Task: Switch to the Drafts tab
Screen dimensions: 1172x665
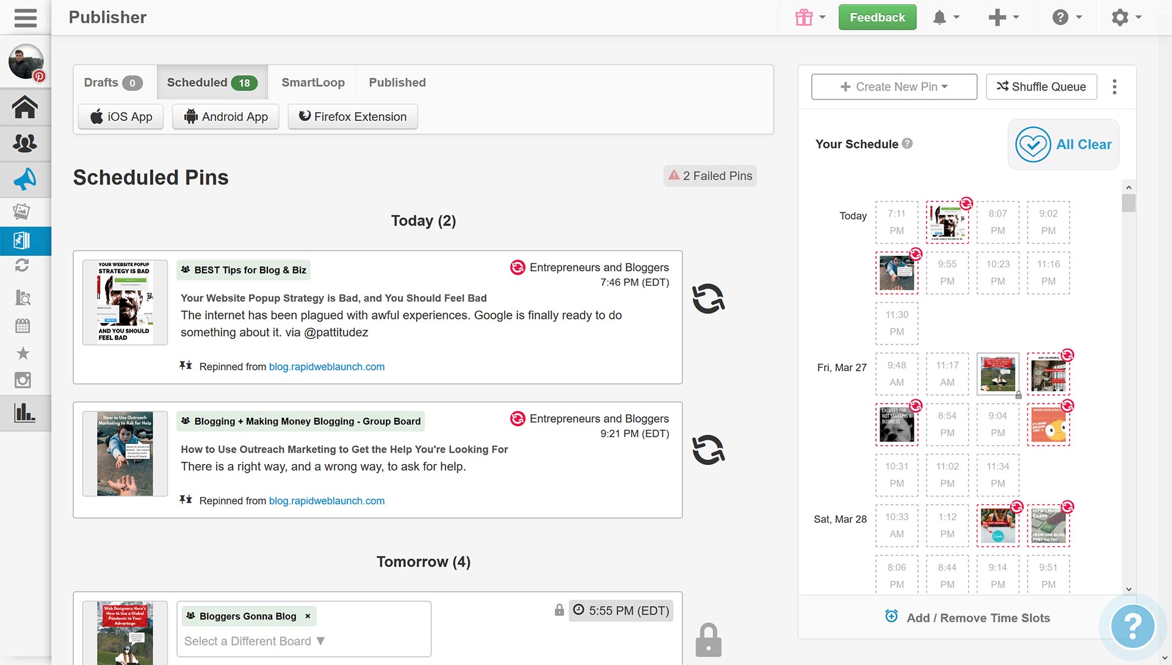Action: (x=114, y=82)
